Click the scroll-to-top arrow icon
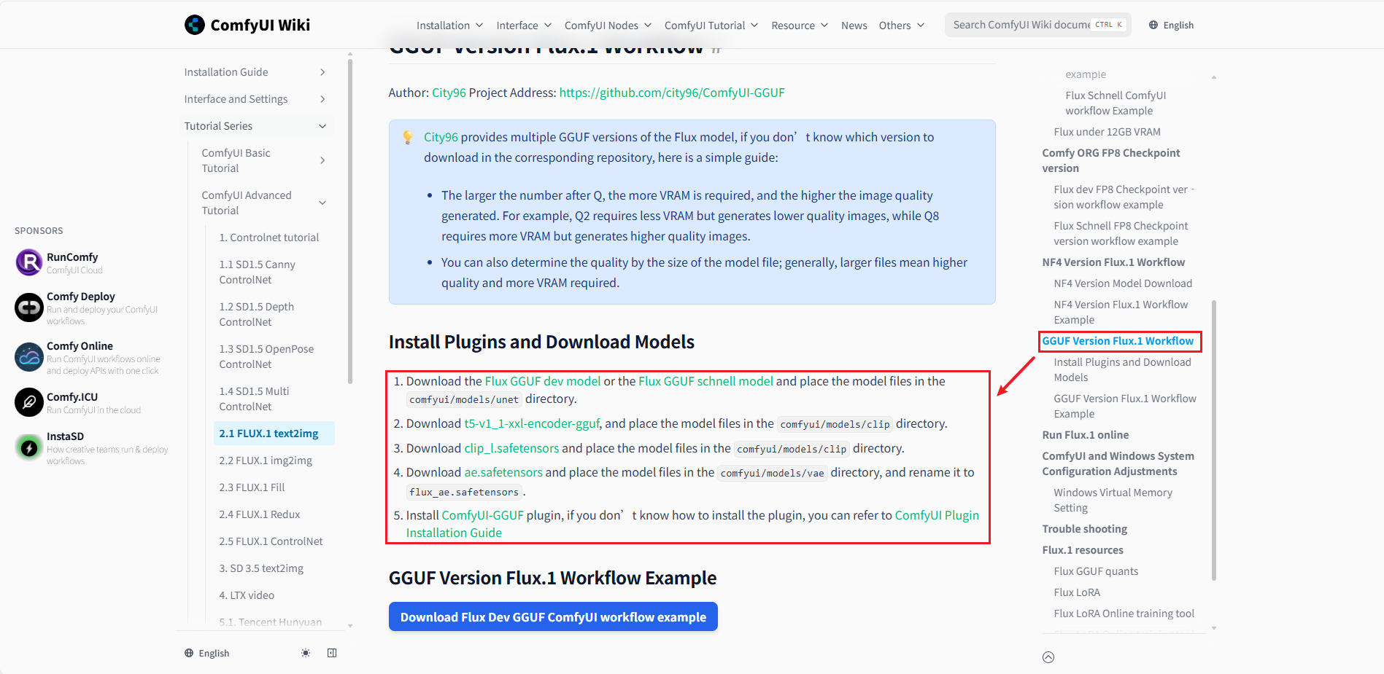The width and height of the screenshot is (1384, 674). (x=1048, y=657)
